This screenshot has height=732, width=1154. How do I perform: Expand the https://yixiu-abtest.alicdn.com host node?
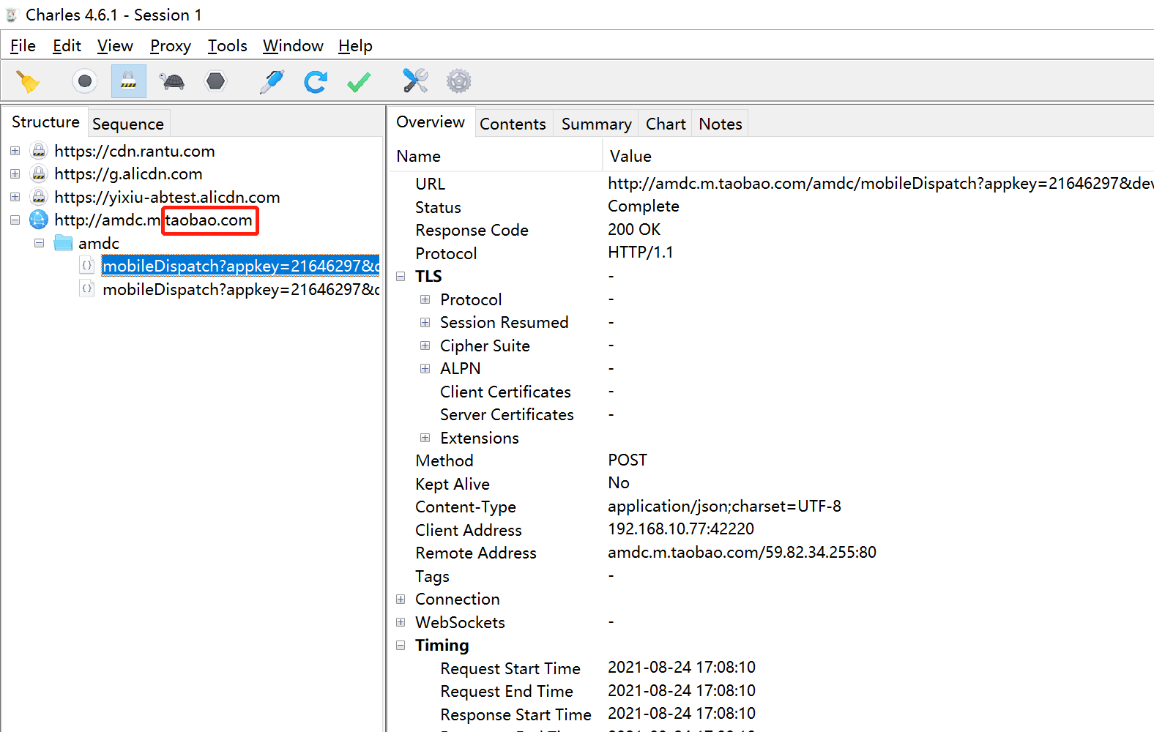coord(15,197)
